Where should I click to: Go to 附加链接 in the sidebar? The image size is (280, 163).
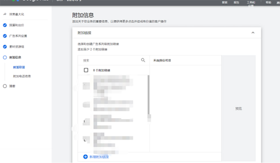[19, 67]
